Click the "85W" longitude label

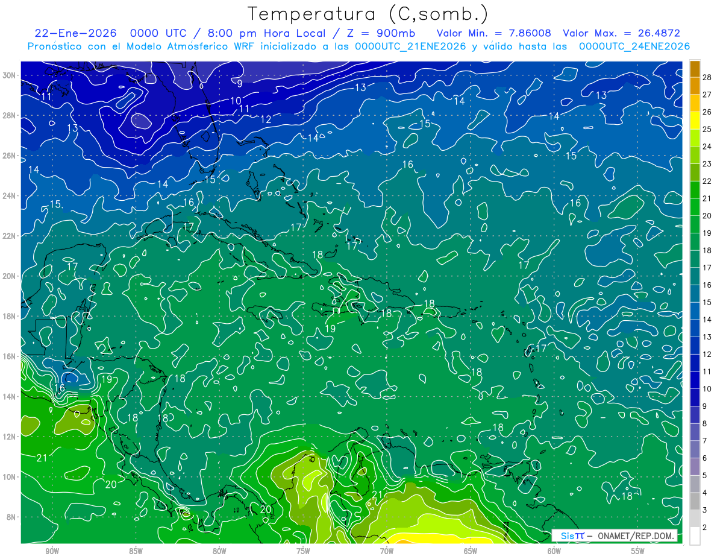pos(136,551)
